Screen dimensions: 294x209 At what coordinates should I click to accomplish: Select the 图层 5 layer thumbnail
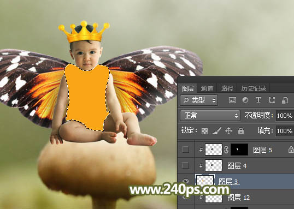(214, 150)
